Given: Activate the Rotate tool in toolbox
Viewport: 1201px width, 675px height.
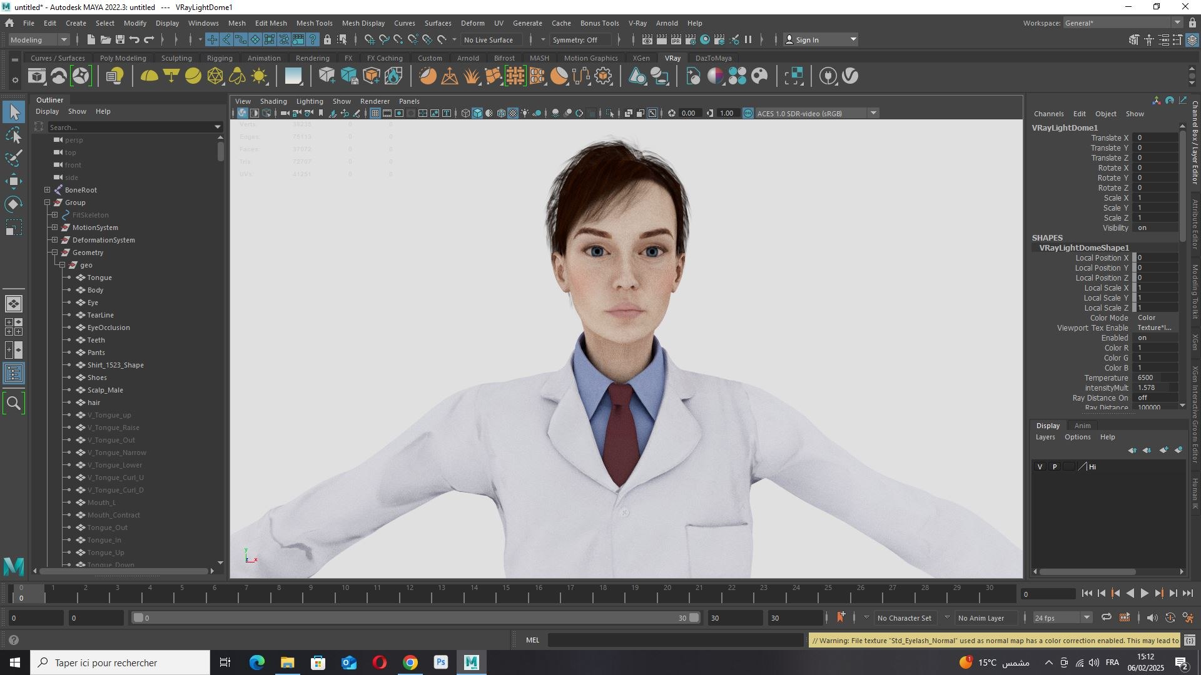Looking at the screenshot, I should point(14,204).
